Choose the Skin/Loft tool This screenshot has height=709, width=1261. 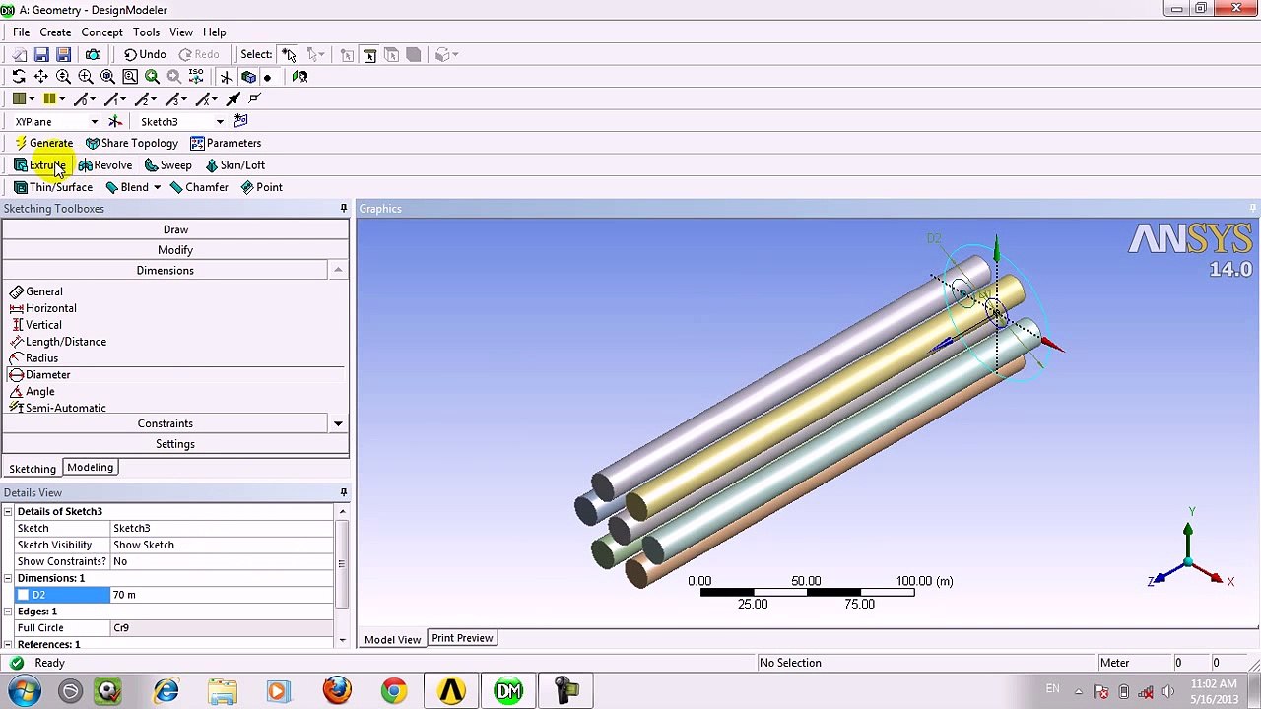234,165
